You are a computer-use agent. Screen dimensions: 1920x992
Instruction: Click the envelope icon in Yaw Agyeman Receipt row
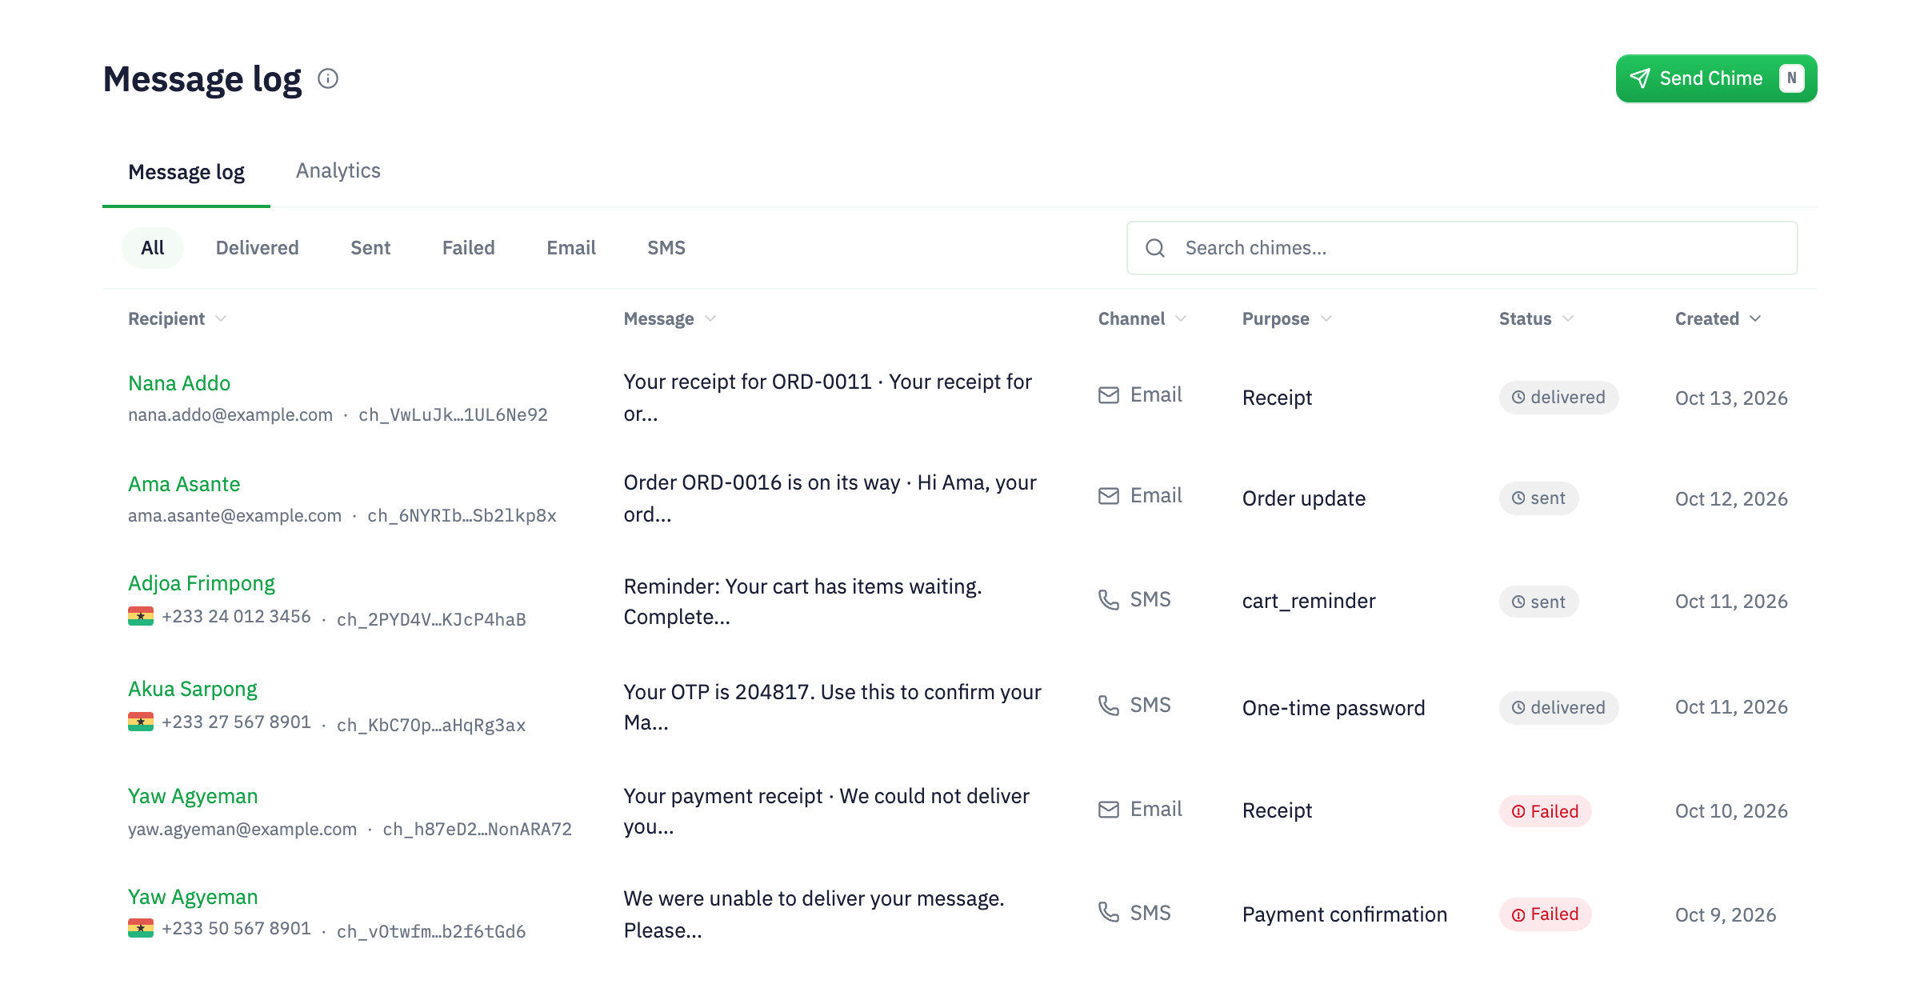pyautogui.click(x=1109, y=810)
